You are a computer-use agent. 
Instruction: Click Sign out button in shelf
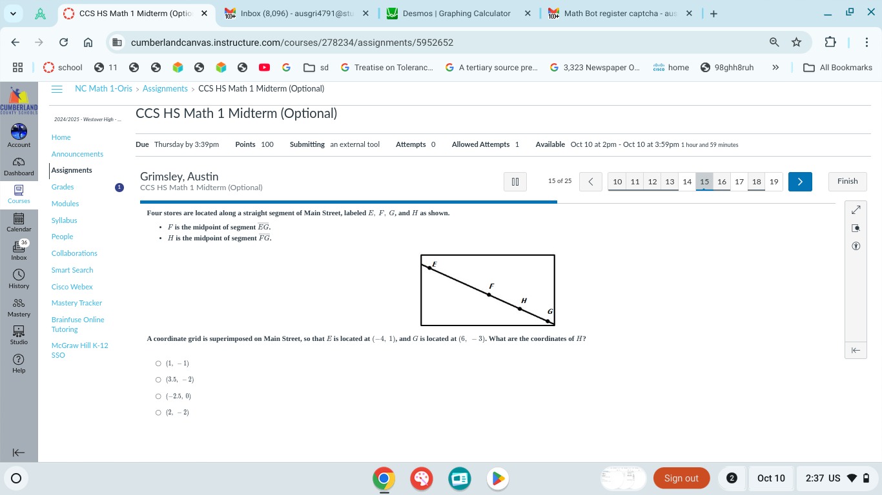pyautogui.click(x=681, y=478)
